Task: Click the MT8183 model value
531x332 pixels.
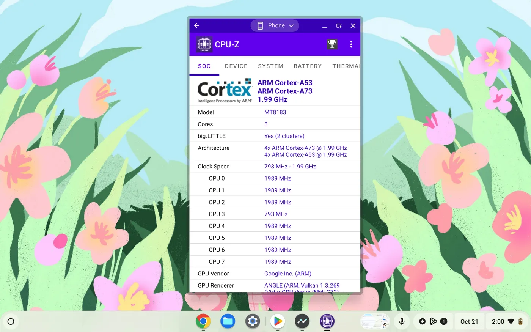Action: 275,112
